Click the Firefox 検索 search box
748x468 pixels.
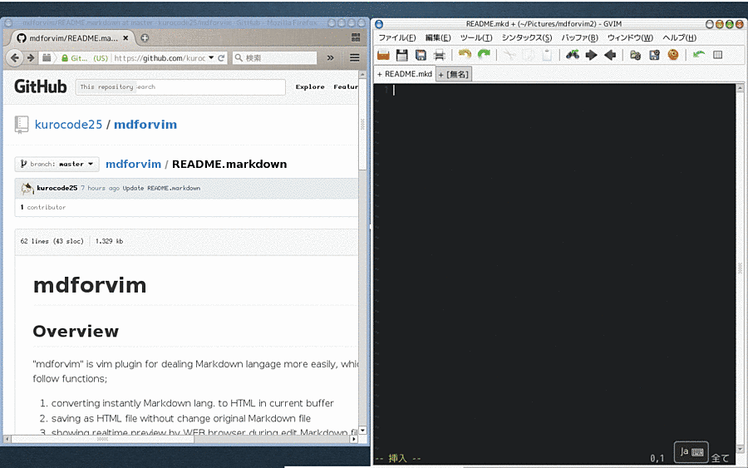pyautogui.click(x=275, y=57)
